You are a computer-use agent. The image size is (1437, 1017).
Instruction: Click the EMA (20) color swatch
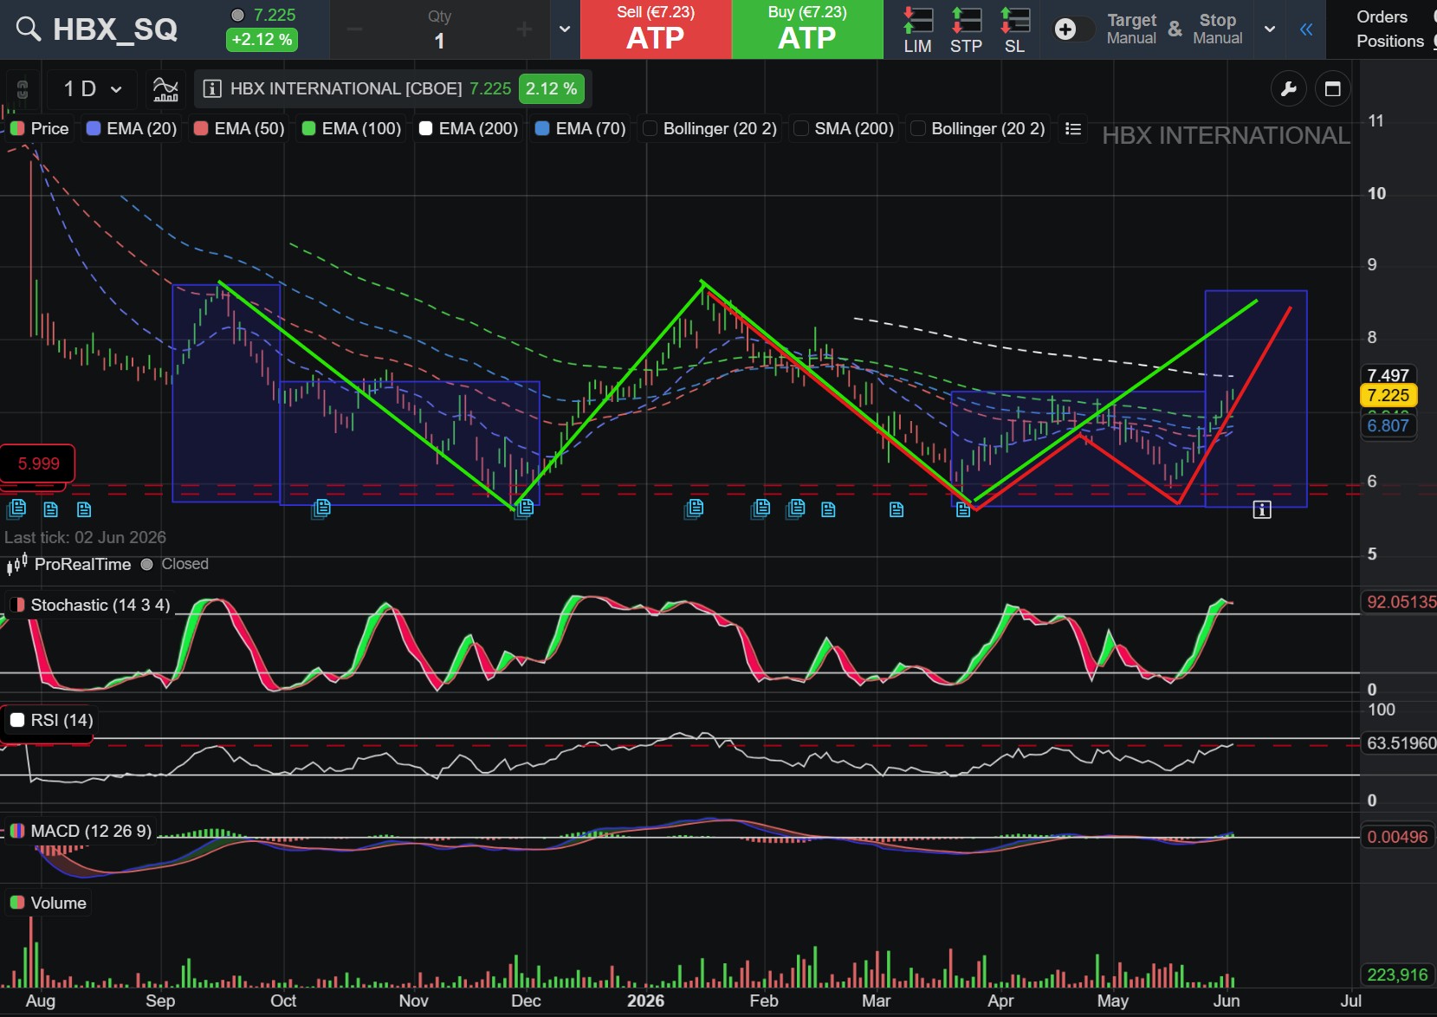[94, 129]
